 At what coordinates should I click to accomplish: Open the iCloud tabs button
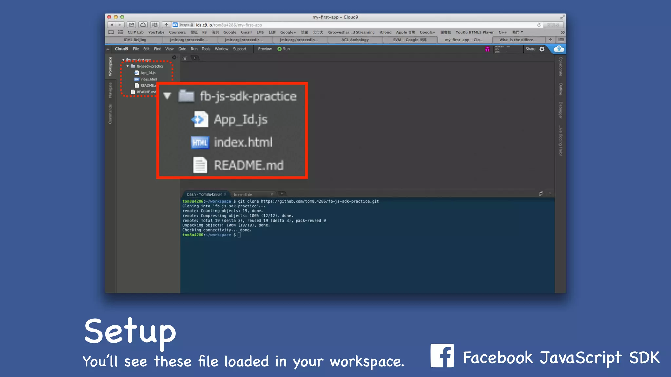[143, 25]
